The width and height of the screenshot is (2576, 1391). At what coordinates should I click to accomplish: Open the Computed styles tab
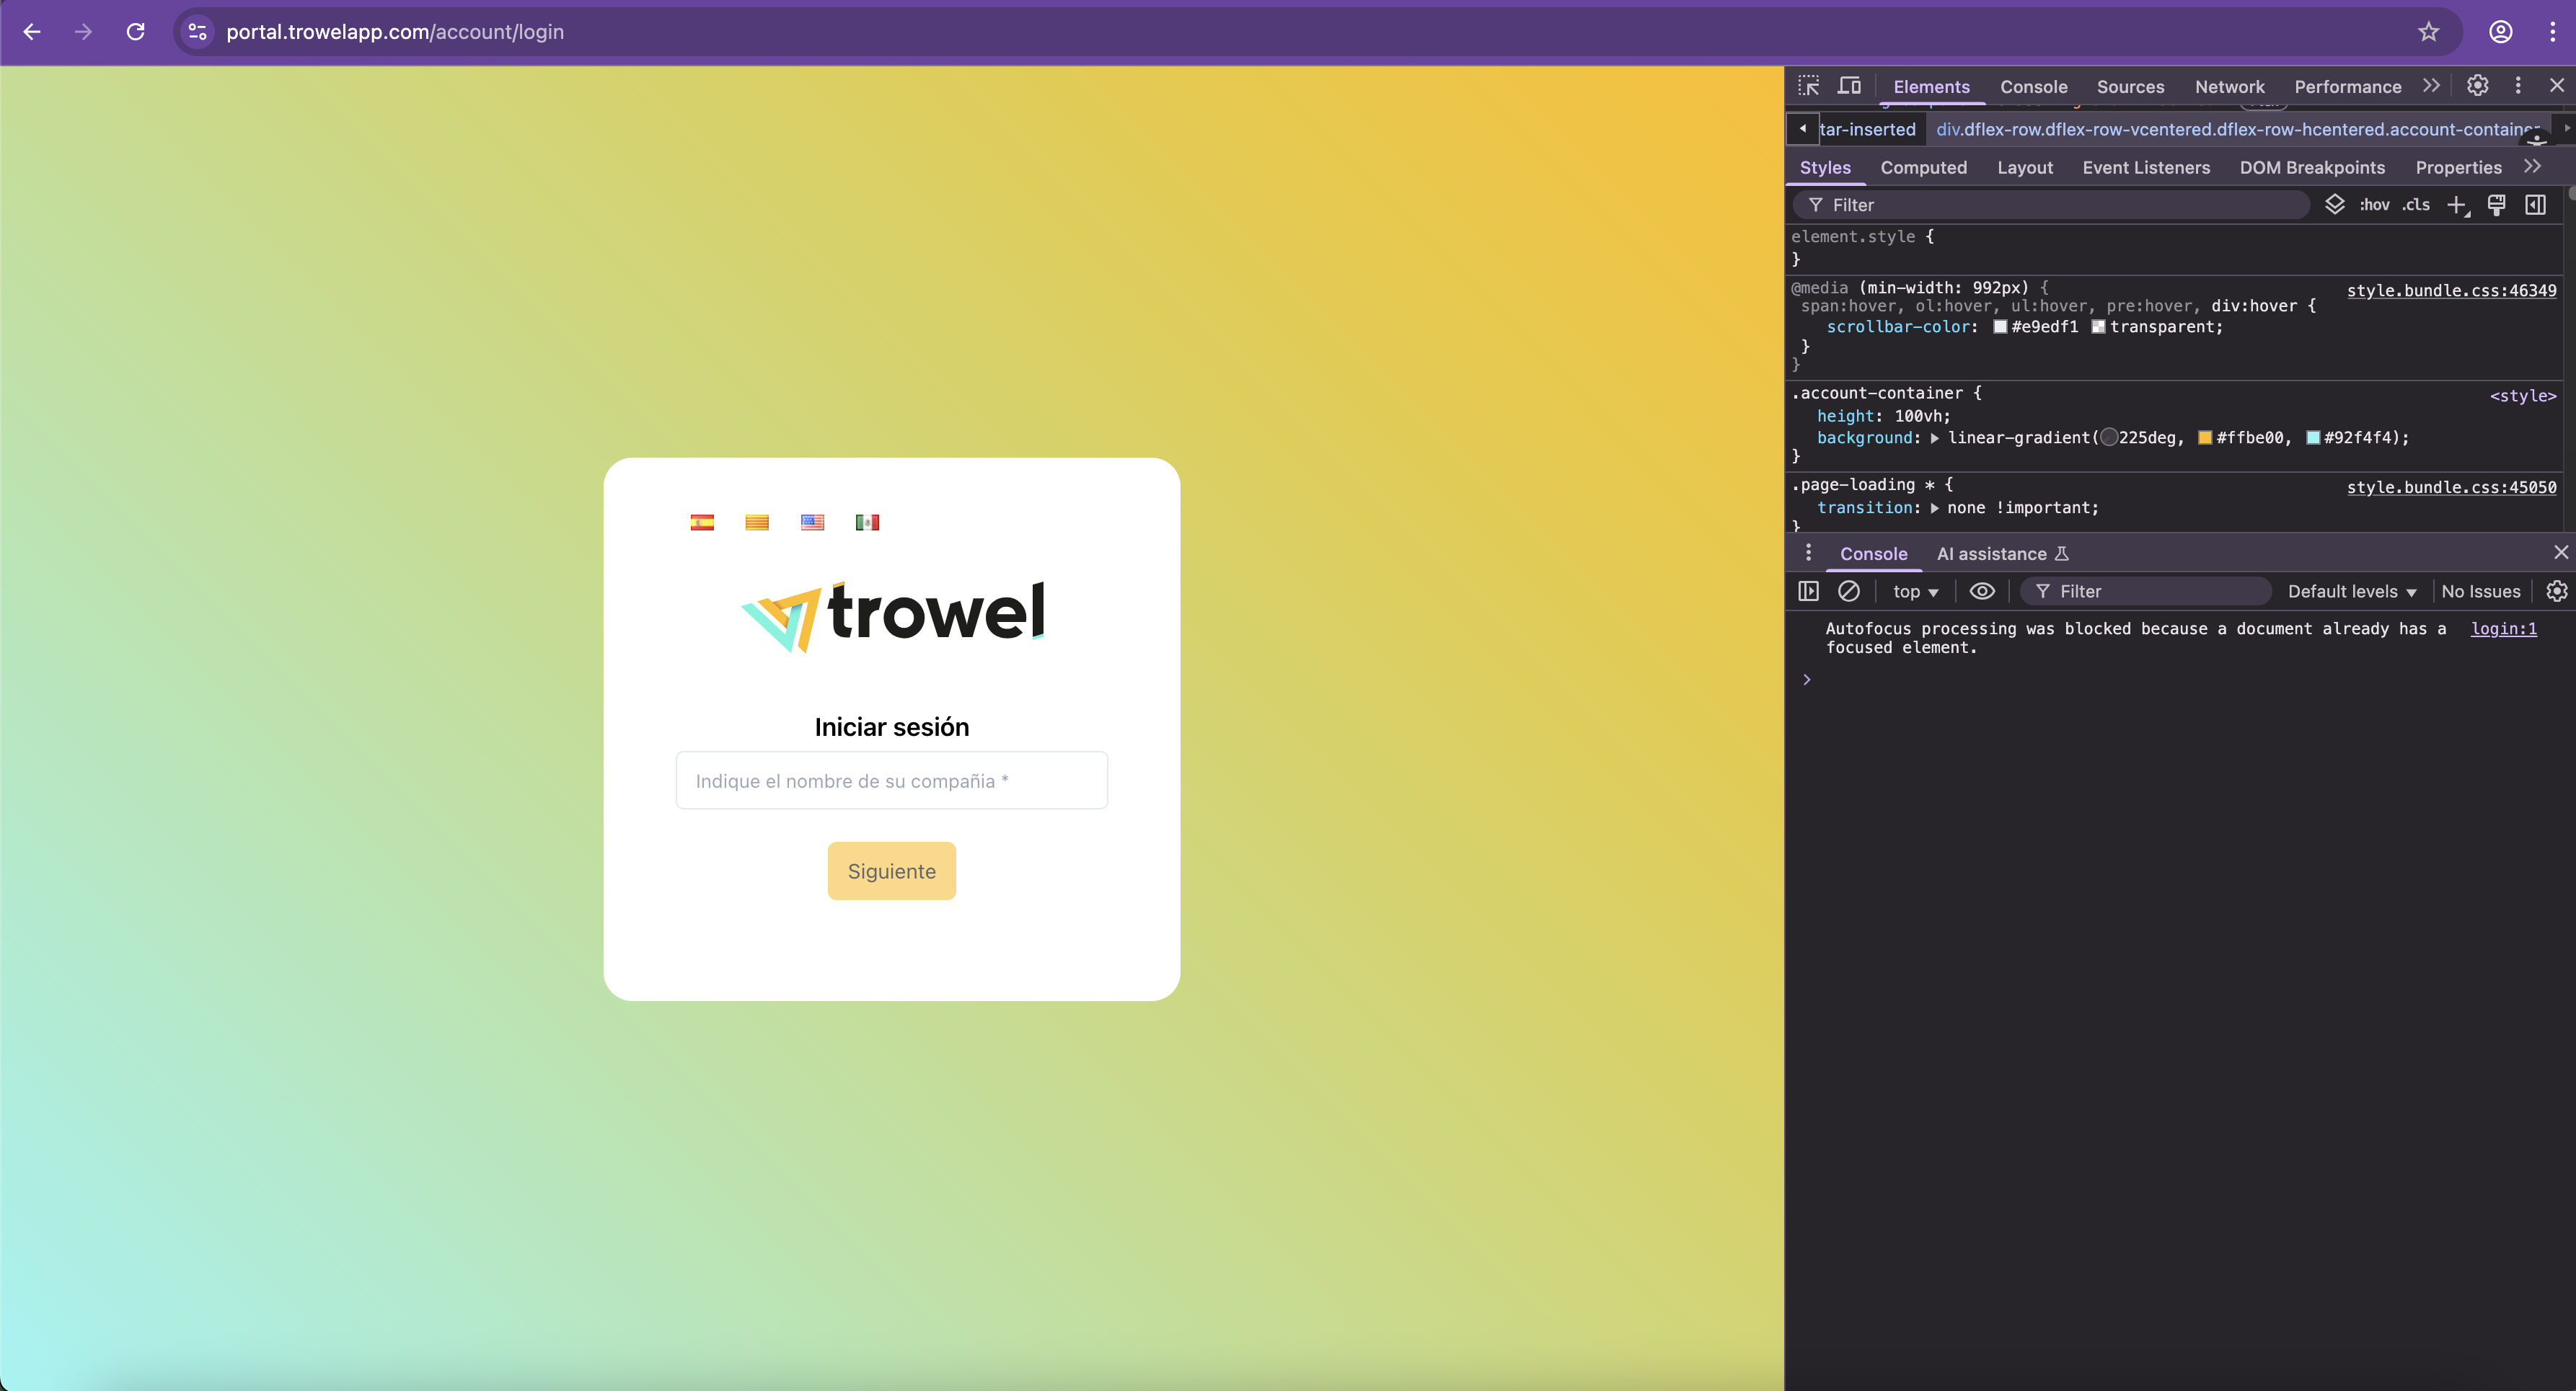[1923, 168]
